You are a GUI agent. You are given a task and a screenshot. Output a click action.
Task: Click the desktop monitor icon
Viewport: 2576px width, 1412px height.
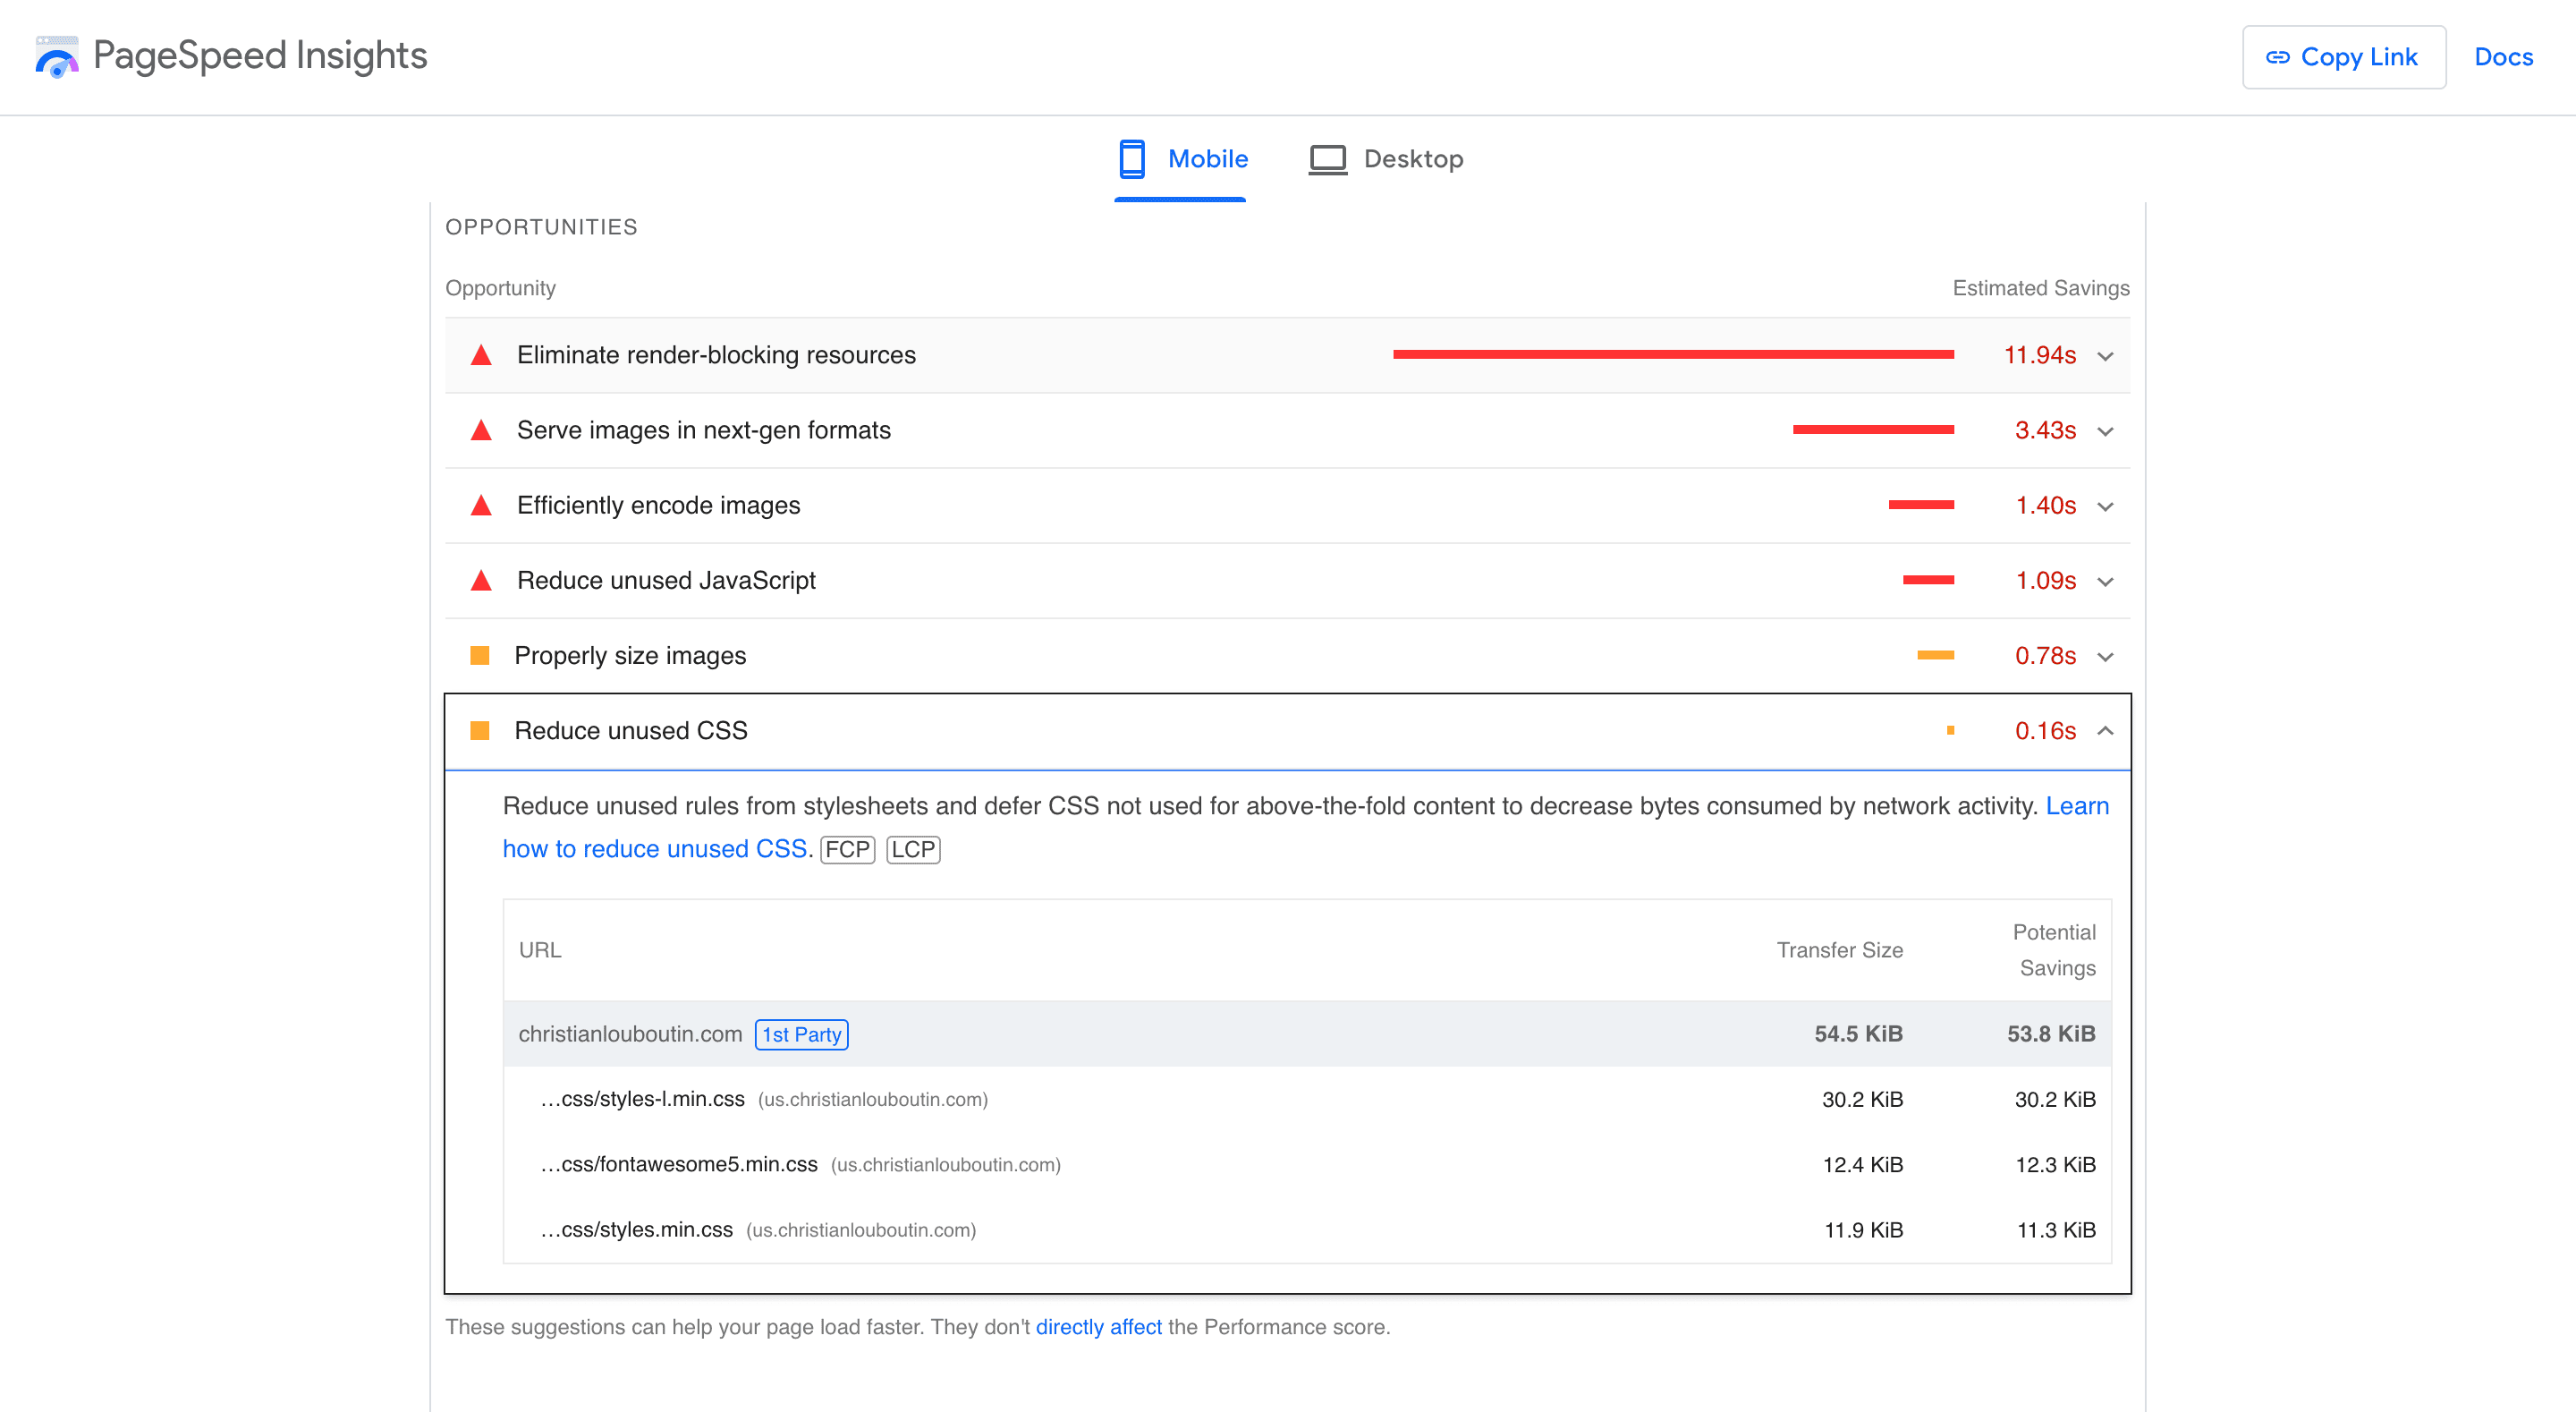coord(1327,158)
